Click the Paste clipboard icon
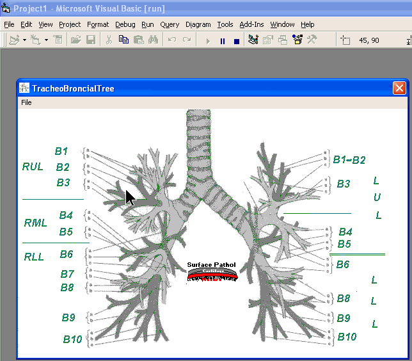Image resolution: width=412 pixels, height=361 pixels. click(x=138, y=40)
